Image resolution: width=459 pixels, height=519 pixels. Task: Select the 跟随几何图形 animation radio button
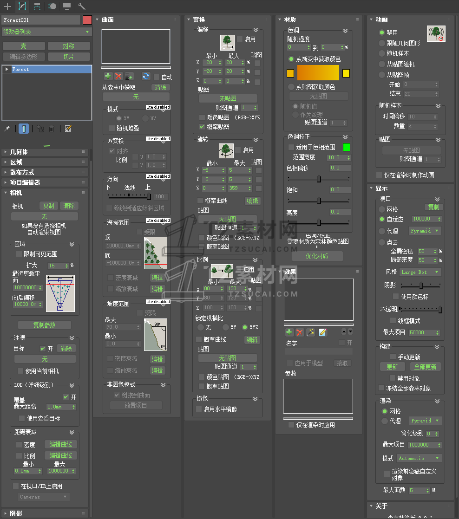point(382,43)
